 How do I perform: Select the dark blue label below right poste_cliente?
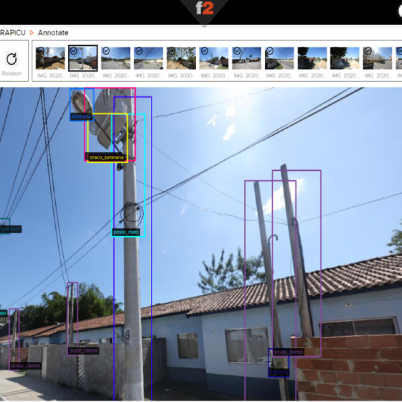click(279, 373)
